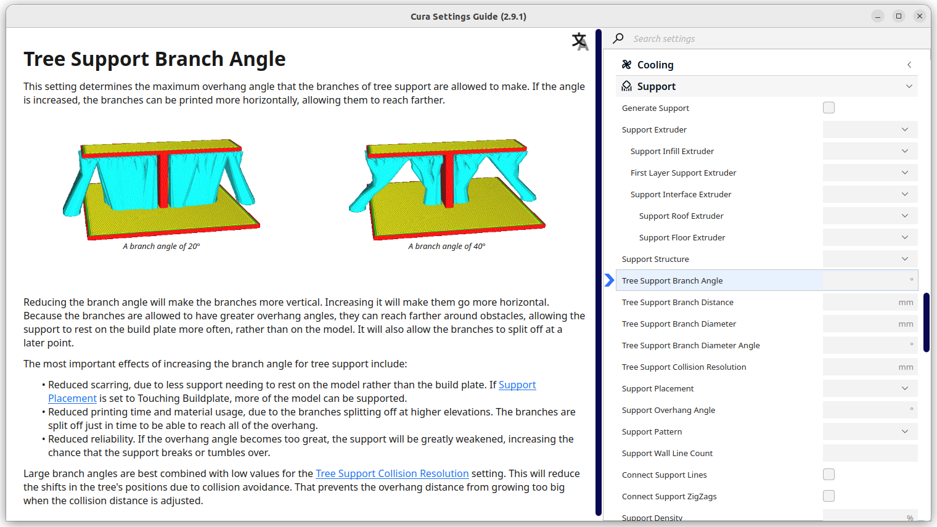Image resolution: width=937 pixels, height=527 pixels.
Task: Select the Support Wall Line Count label
Action: 667,453
